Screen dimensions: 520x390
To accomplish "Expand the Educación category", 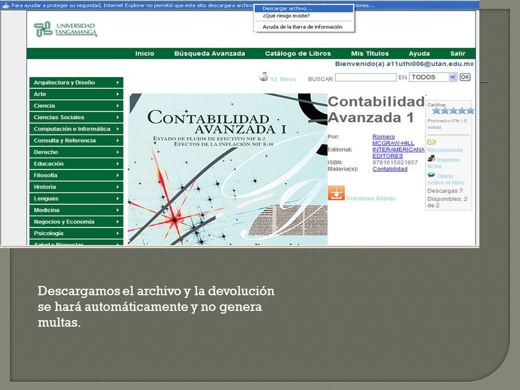I will coord(76,164).
